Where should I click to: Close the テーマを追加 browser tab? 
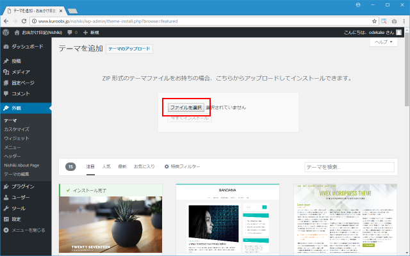61,11
